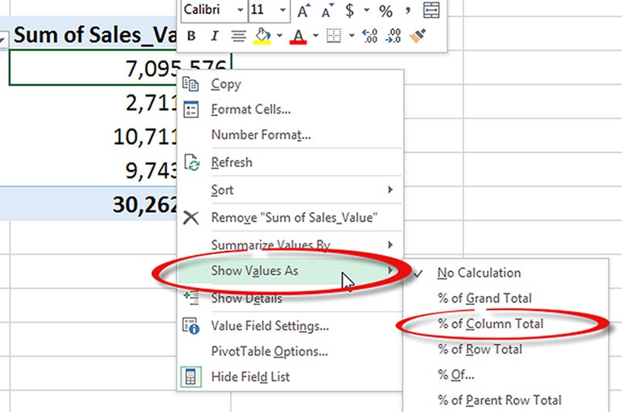
Task: Click the Accounting Number Format dollar icon
Action: [350, 11]
